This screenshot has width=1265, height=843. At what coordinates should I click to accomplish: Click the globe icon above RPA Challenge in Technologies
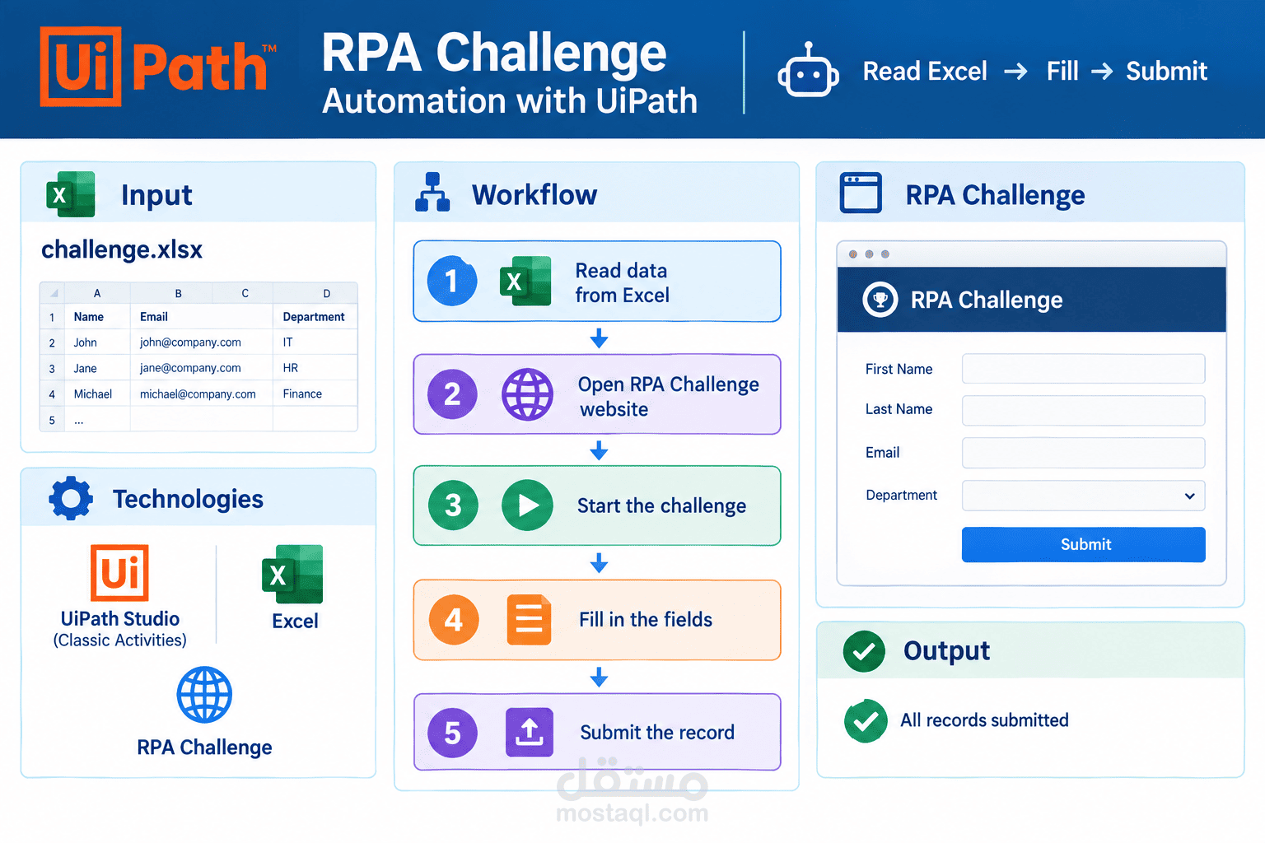pos(204,695)
